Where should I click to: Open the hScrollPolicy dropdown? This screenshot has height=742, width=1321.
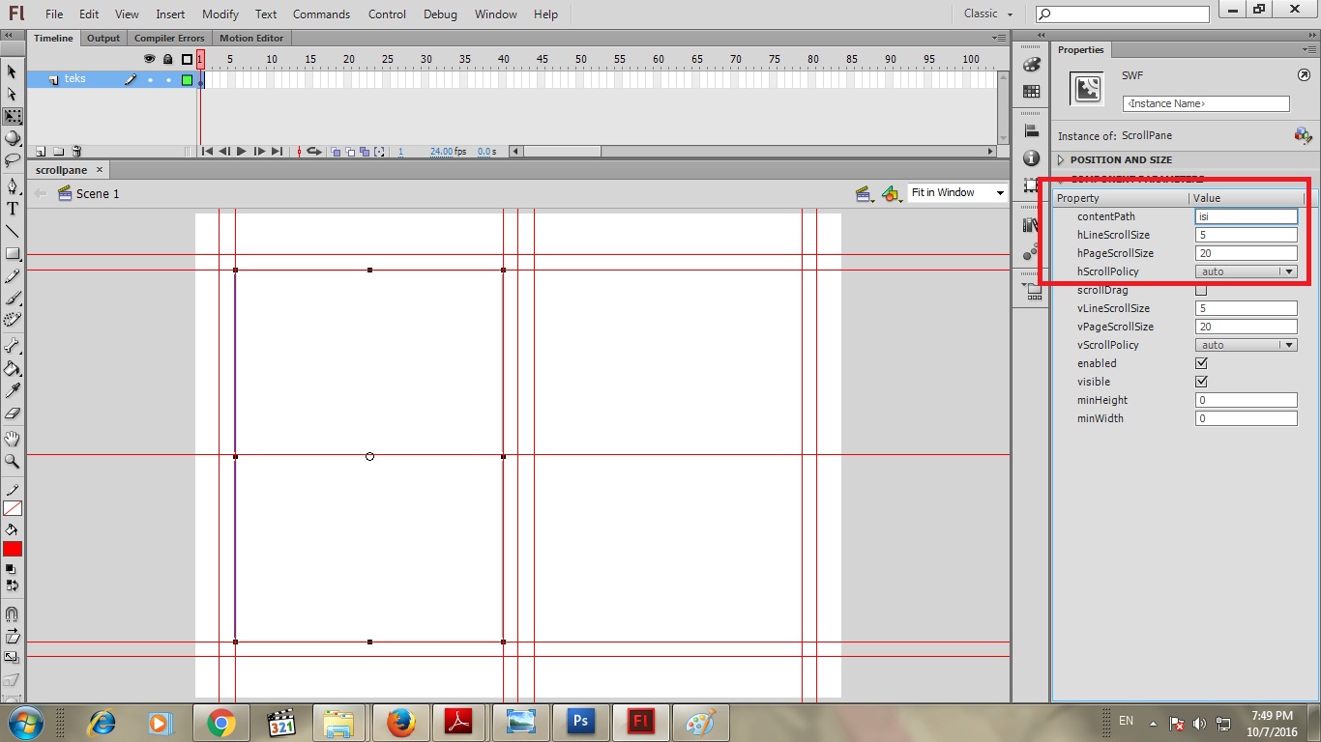click(x=1246, y=271)
